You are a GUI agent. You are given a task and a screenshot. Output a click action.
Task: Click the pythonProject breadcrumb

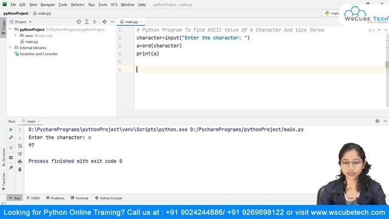(x=16, y=13)
